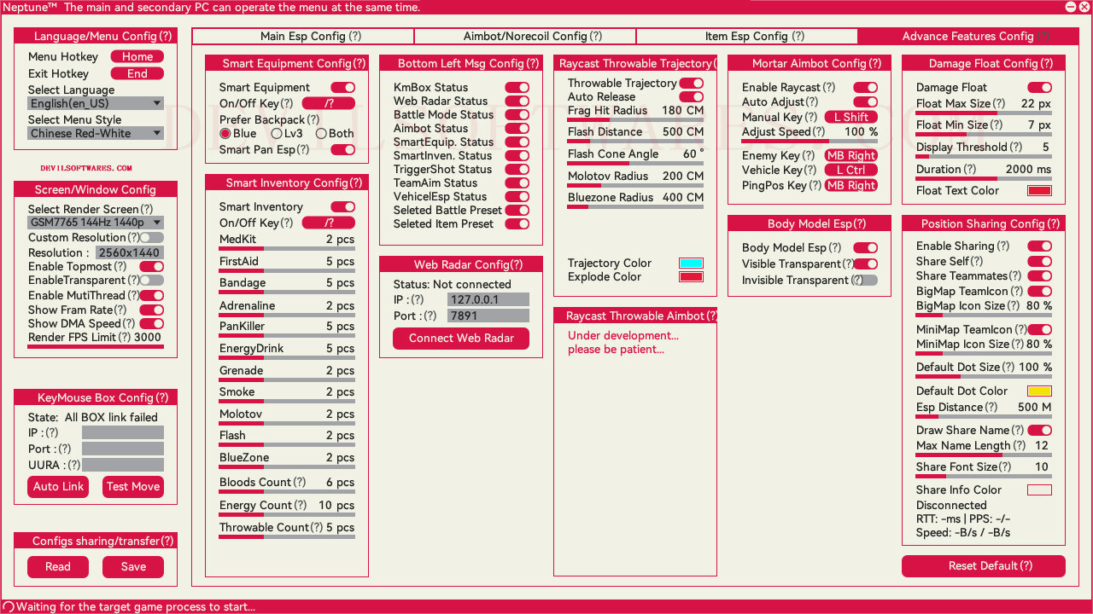Open the Aimbot/Norecoil Config tab
The image size is (1093, 614).
525,37
